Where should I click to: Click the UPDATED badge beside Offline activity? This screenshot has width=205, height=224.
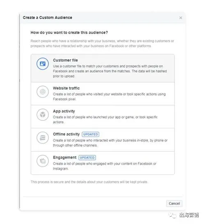[x=91, y=134]
